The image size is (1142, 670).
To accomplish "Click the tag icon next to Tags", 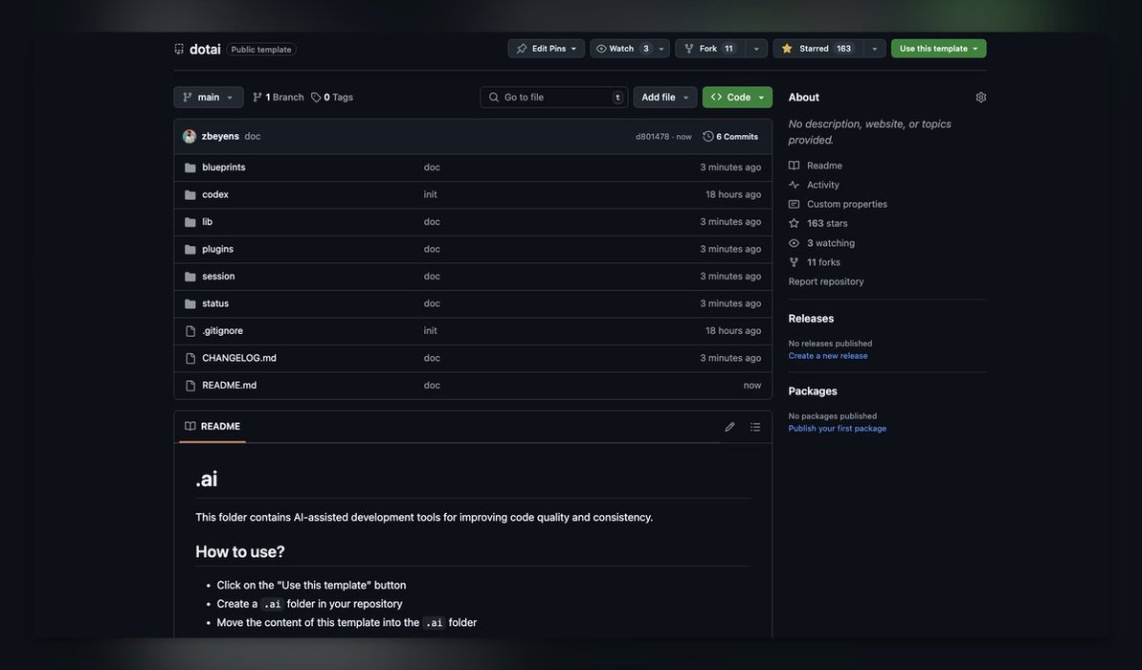I will [x=316, y=98].
